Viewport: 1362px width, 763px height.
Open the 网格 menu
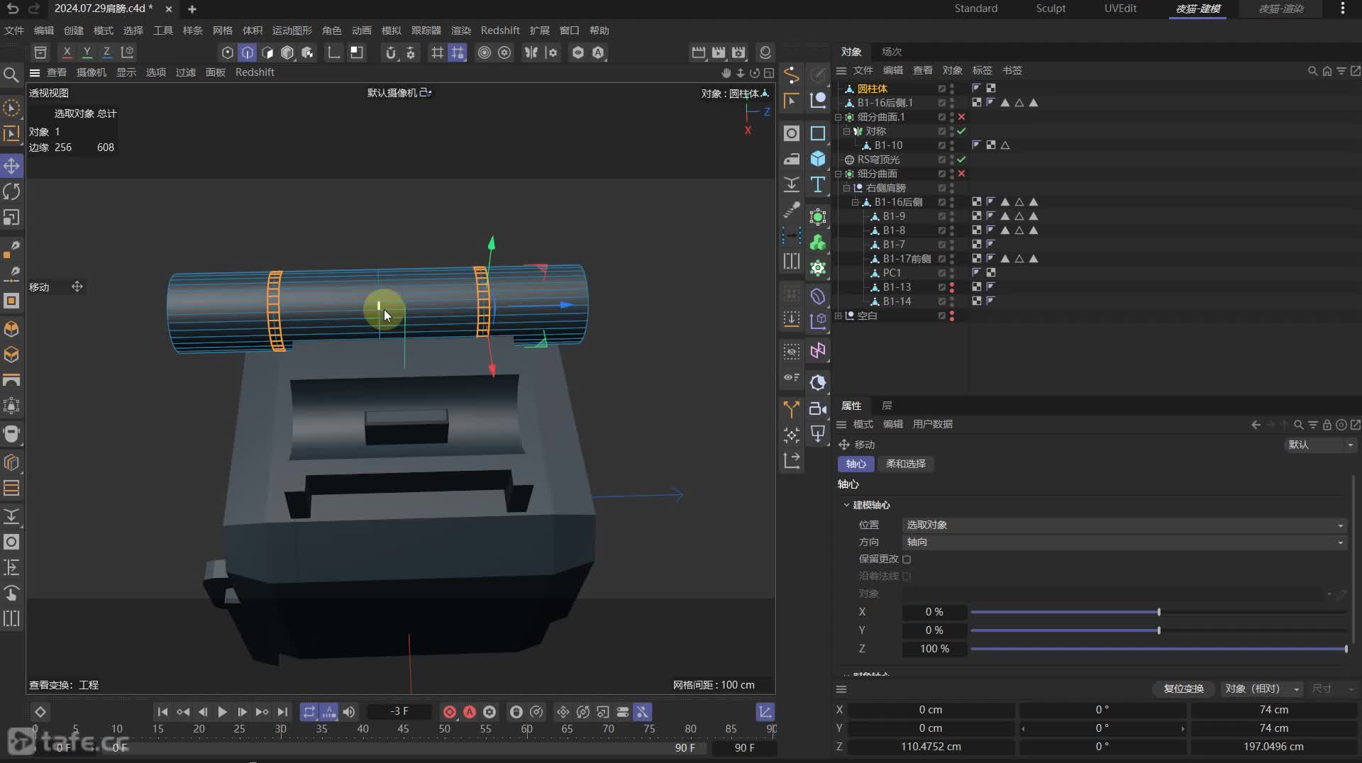[x=222, y=30]
